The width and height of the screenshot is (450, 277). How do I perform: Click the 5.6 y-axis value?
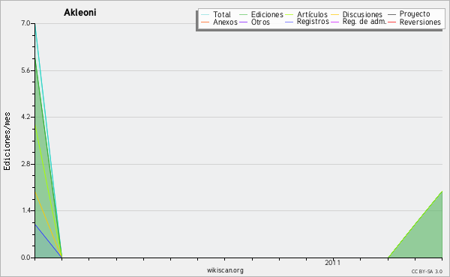pos(25,70)
